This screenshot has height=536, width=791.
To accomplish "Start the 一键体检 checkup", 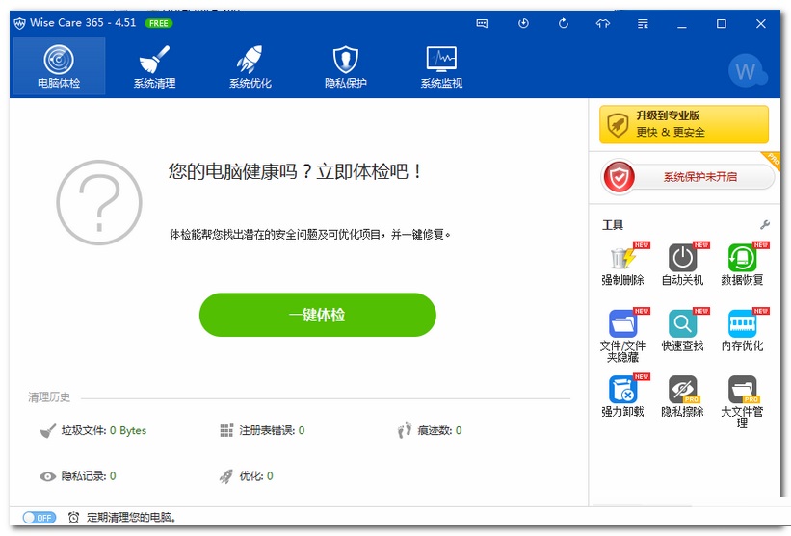I will [317, 315].
